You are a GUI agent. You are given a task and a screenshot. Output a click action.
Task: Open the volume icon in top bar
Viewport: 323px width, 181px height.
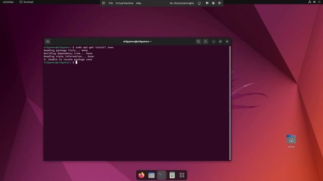click(x=314, y=2)
